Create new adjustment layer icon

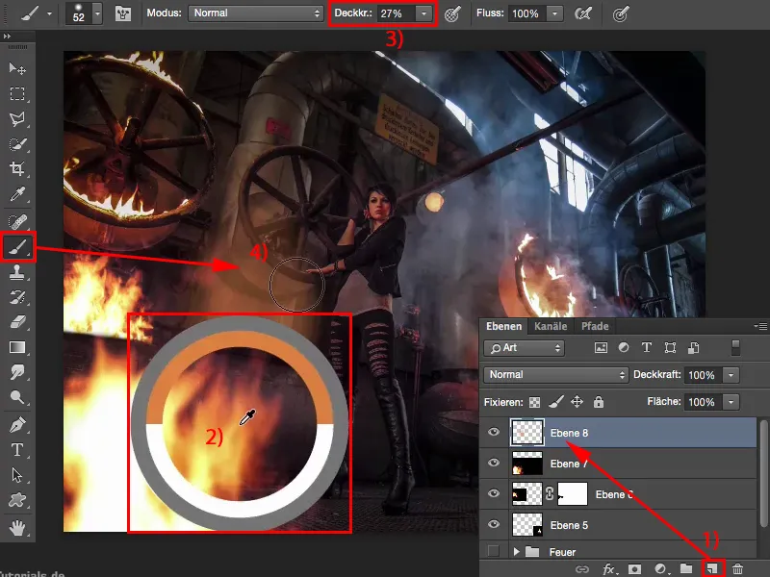(660, 568)
